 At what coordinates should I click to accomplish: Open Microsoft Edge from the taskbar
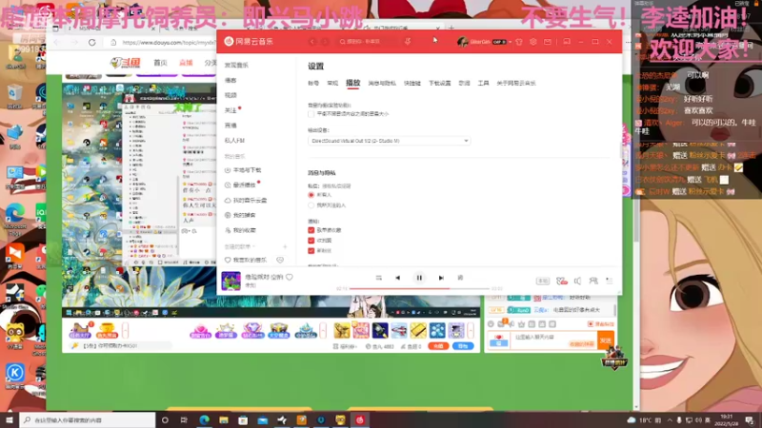pos(204,420)
